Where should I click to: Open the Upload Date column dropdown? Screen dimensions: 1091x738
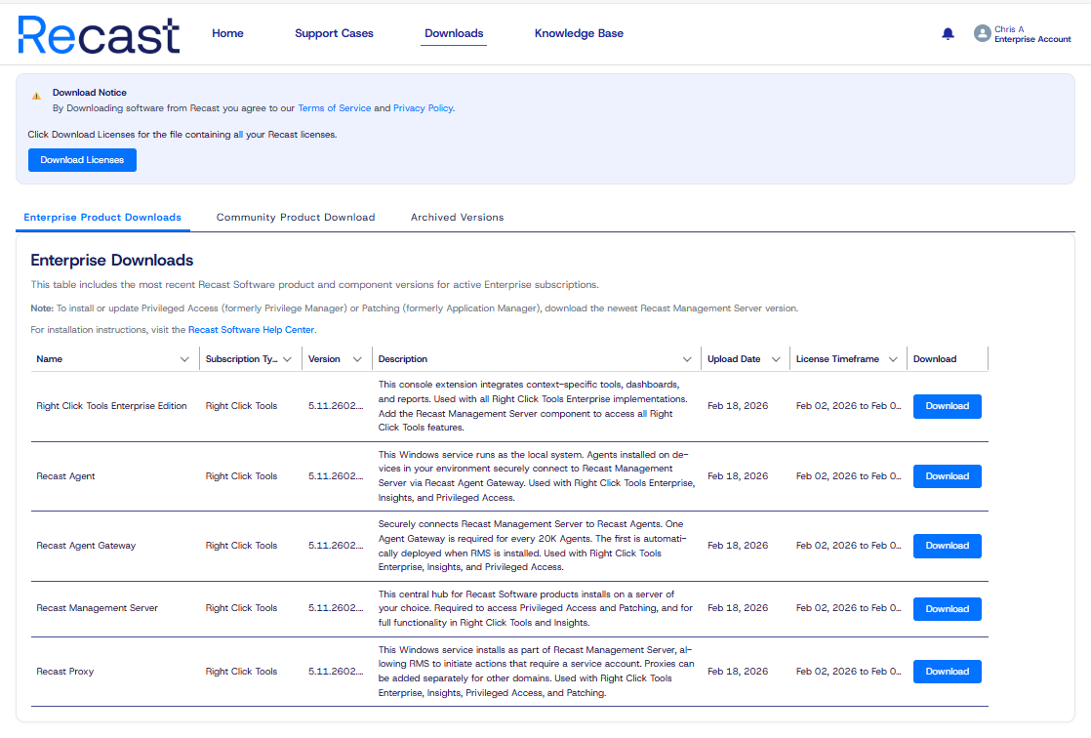click(778, 358)
